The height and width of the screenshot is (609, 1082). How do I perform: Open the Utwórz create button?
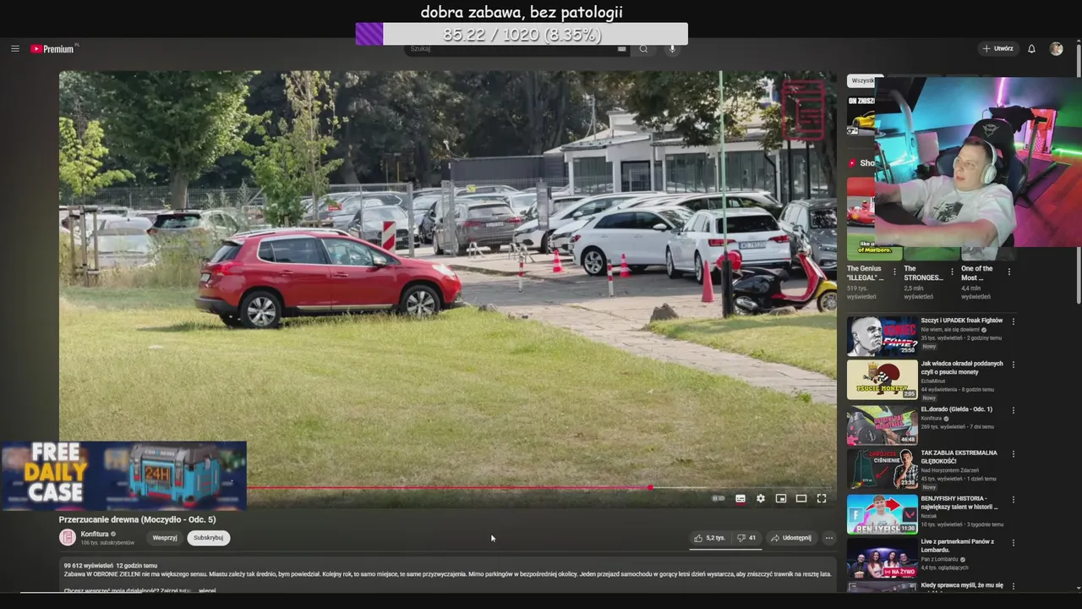click(x=997, y=49)
